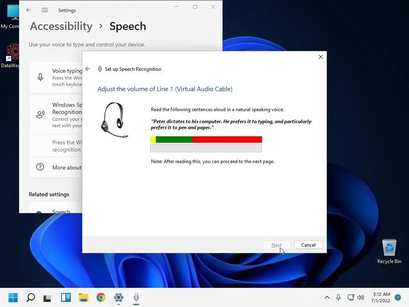409x307 pixels.
Task: Maximize the Settings window
Action: pyautogui.click(x=195, y=7)
